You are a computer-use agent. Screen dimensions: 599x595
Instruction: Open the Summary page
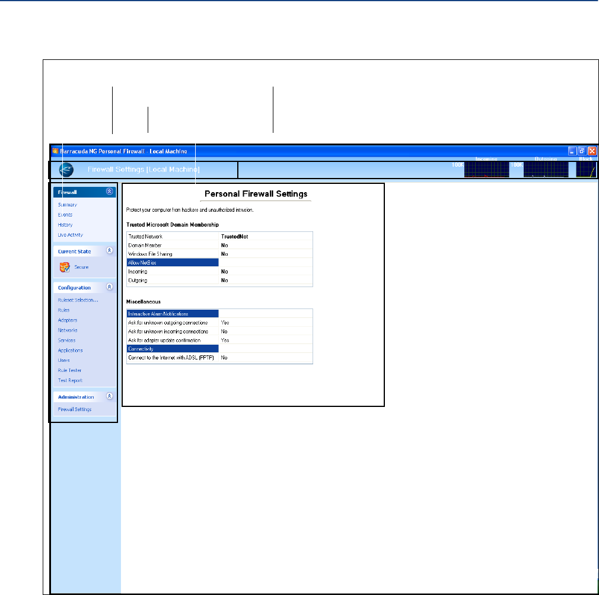pos(67,205)
